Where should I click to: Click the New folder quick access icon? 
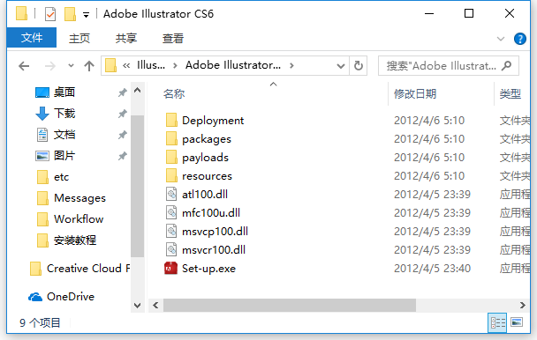(70, 14)
